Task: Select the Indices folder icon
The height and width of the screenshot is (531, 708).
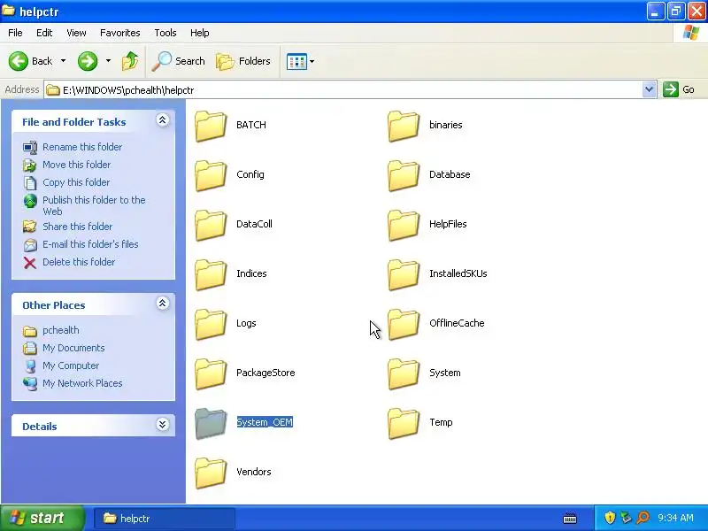Action: tap(211, 275)
